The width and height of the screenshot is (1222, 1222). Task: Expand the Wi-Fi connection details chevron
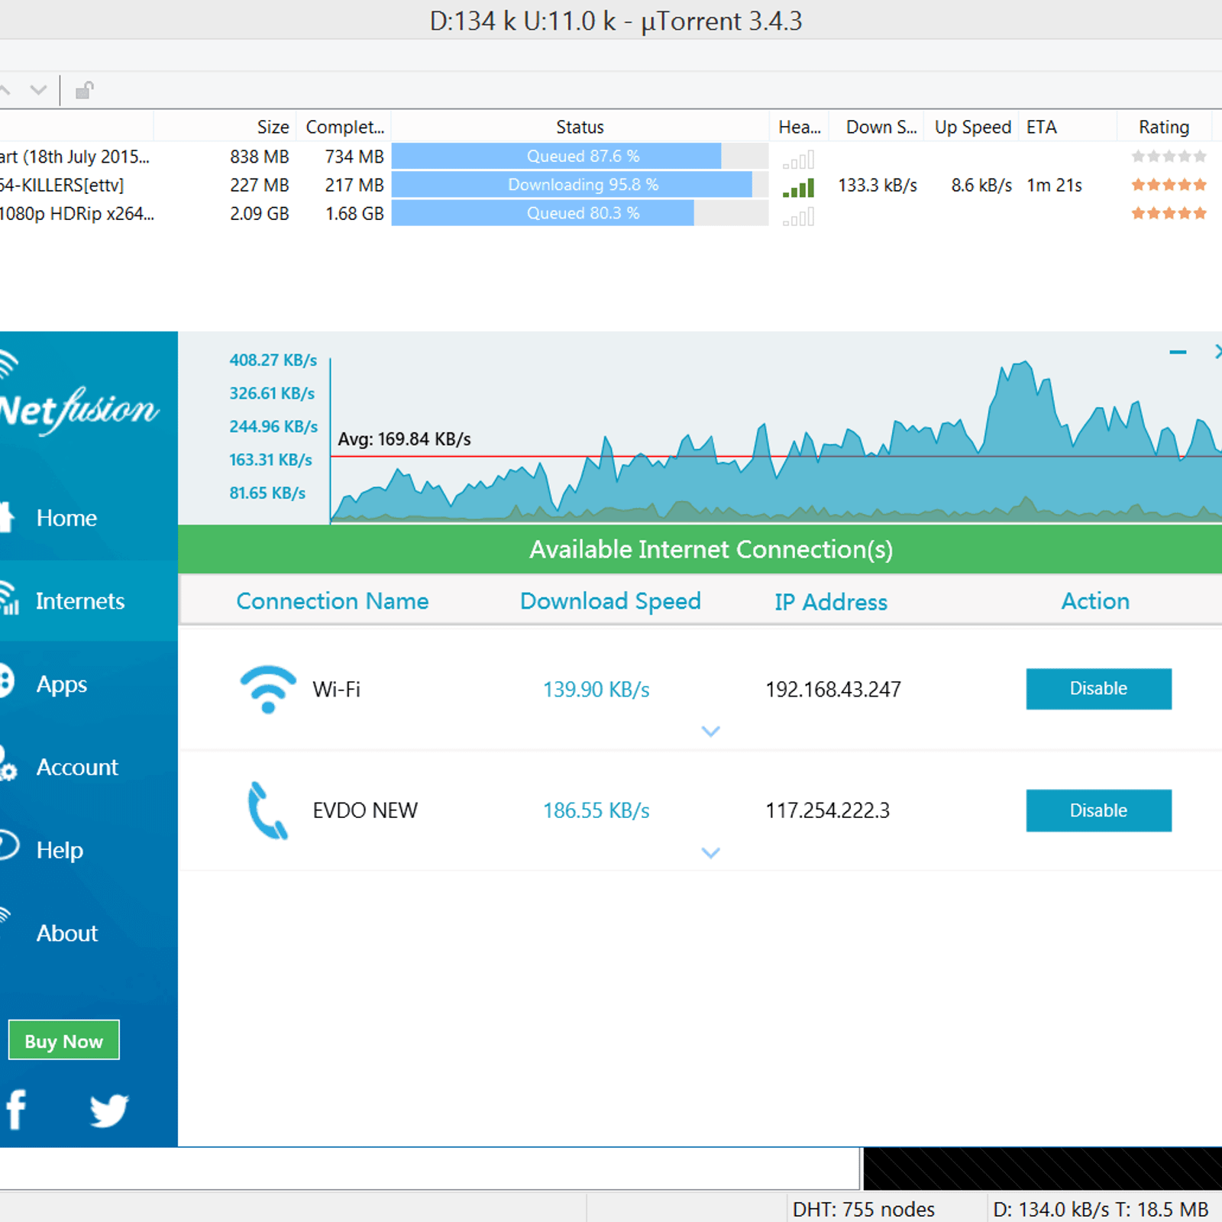tap(710, 732)
